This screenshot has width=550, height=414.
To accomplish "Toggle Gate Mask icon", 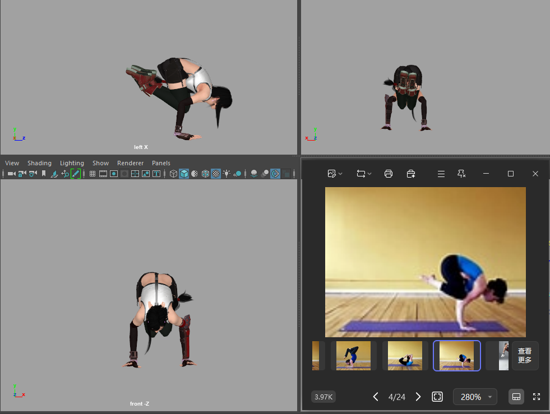I will click(x=124, y=174).
